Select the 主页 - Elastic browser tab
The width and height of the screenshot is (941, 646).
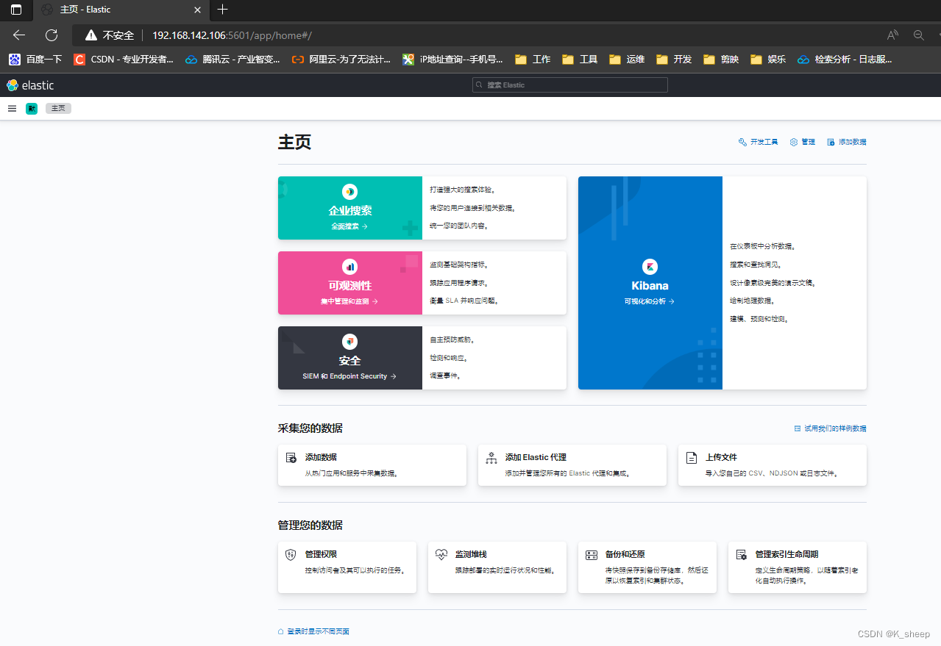(x=120, y=10)
